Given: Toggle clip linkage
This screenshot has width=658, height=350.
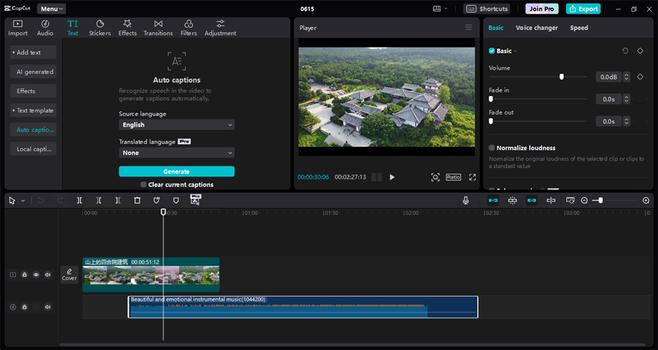Looking at the screenshot, I should coord(532,201).
